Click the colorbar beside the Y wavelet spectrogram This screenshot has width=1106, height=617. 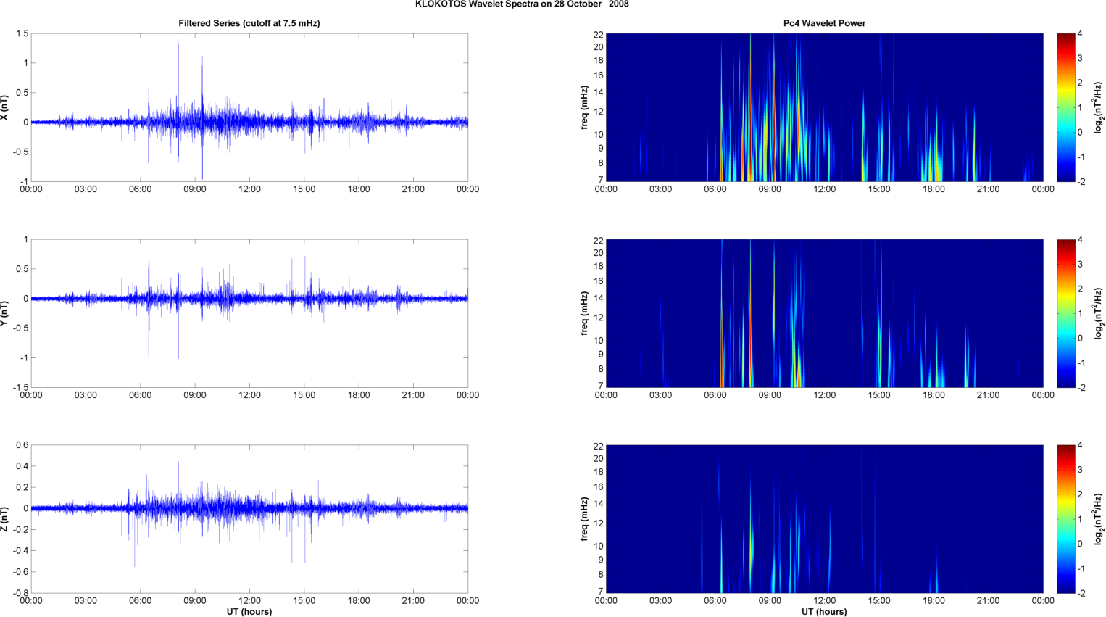(x=1065, y=313)
